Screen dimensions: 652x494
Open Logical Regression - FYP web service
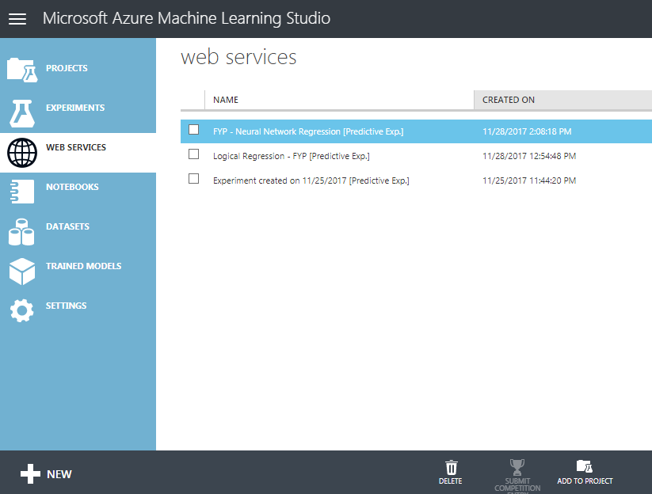[291, 156]
